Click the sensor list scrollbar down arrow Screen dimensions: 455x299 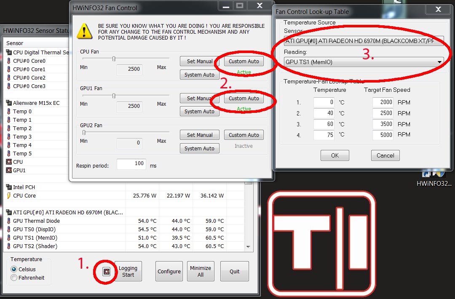[248, 247]
